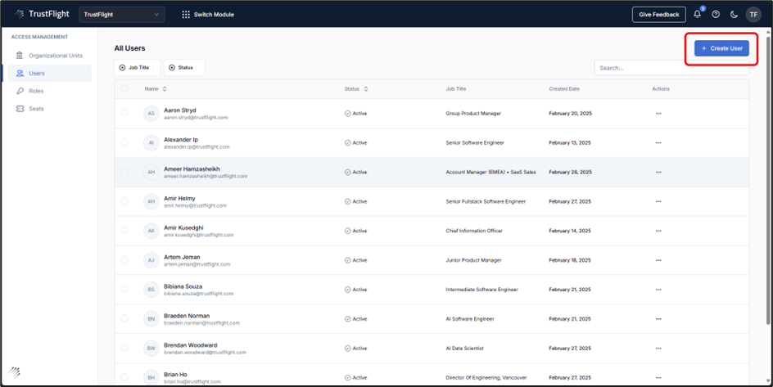Tick the select-all checkbox in table header
This screenshot has width=773, height=387.
click(124, 88)
